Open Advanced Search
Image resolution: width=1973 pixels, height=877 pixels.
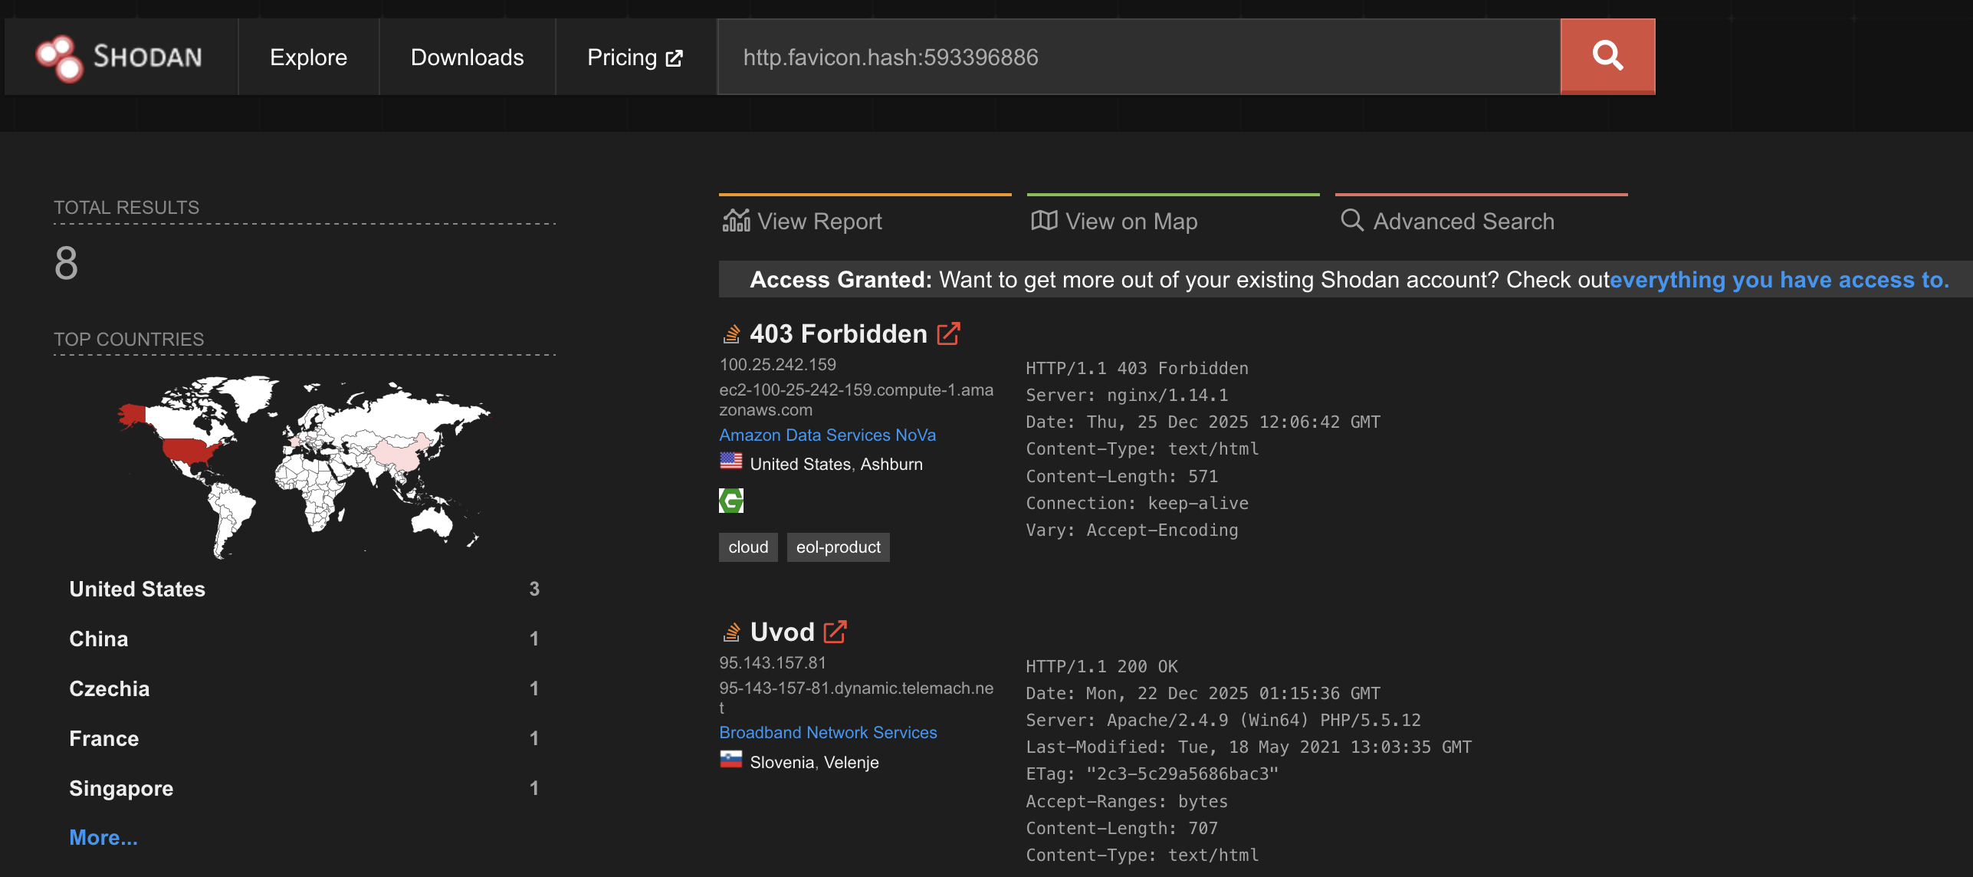point(1463,222)
